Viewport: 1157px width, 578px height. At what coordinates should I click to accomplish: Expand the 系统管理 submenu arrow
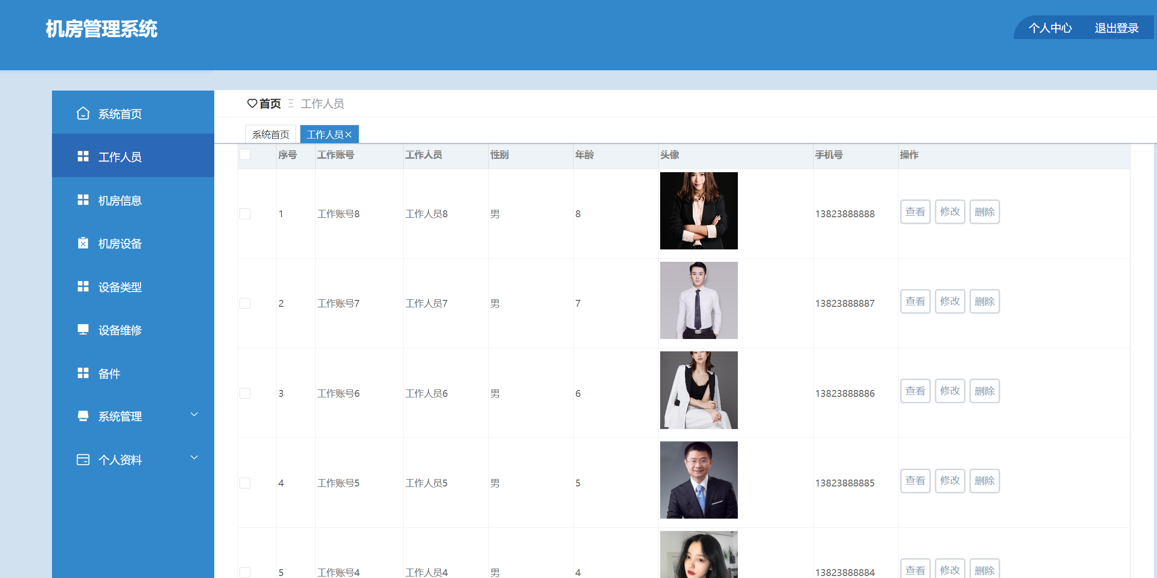[194, 415]
